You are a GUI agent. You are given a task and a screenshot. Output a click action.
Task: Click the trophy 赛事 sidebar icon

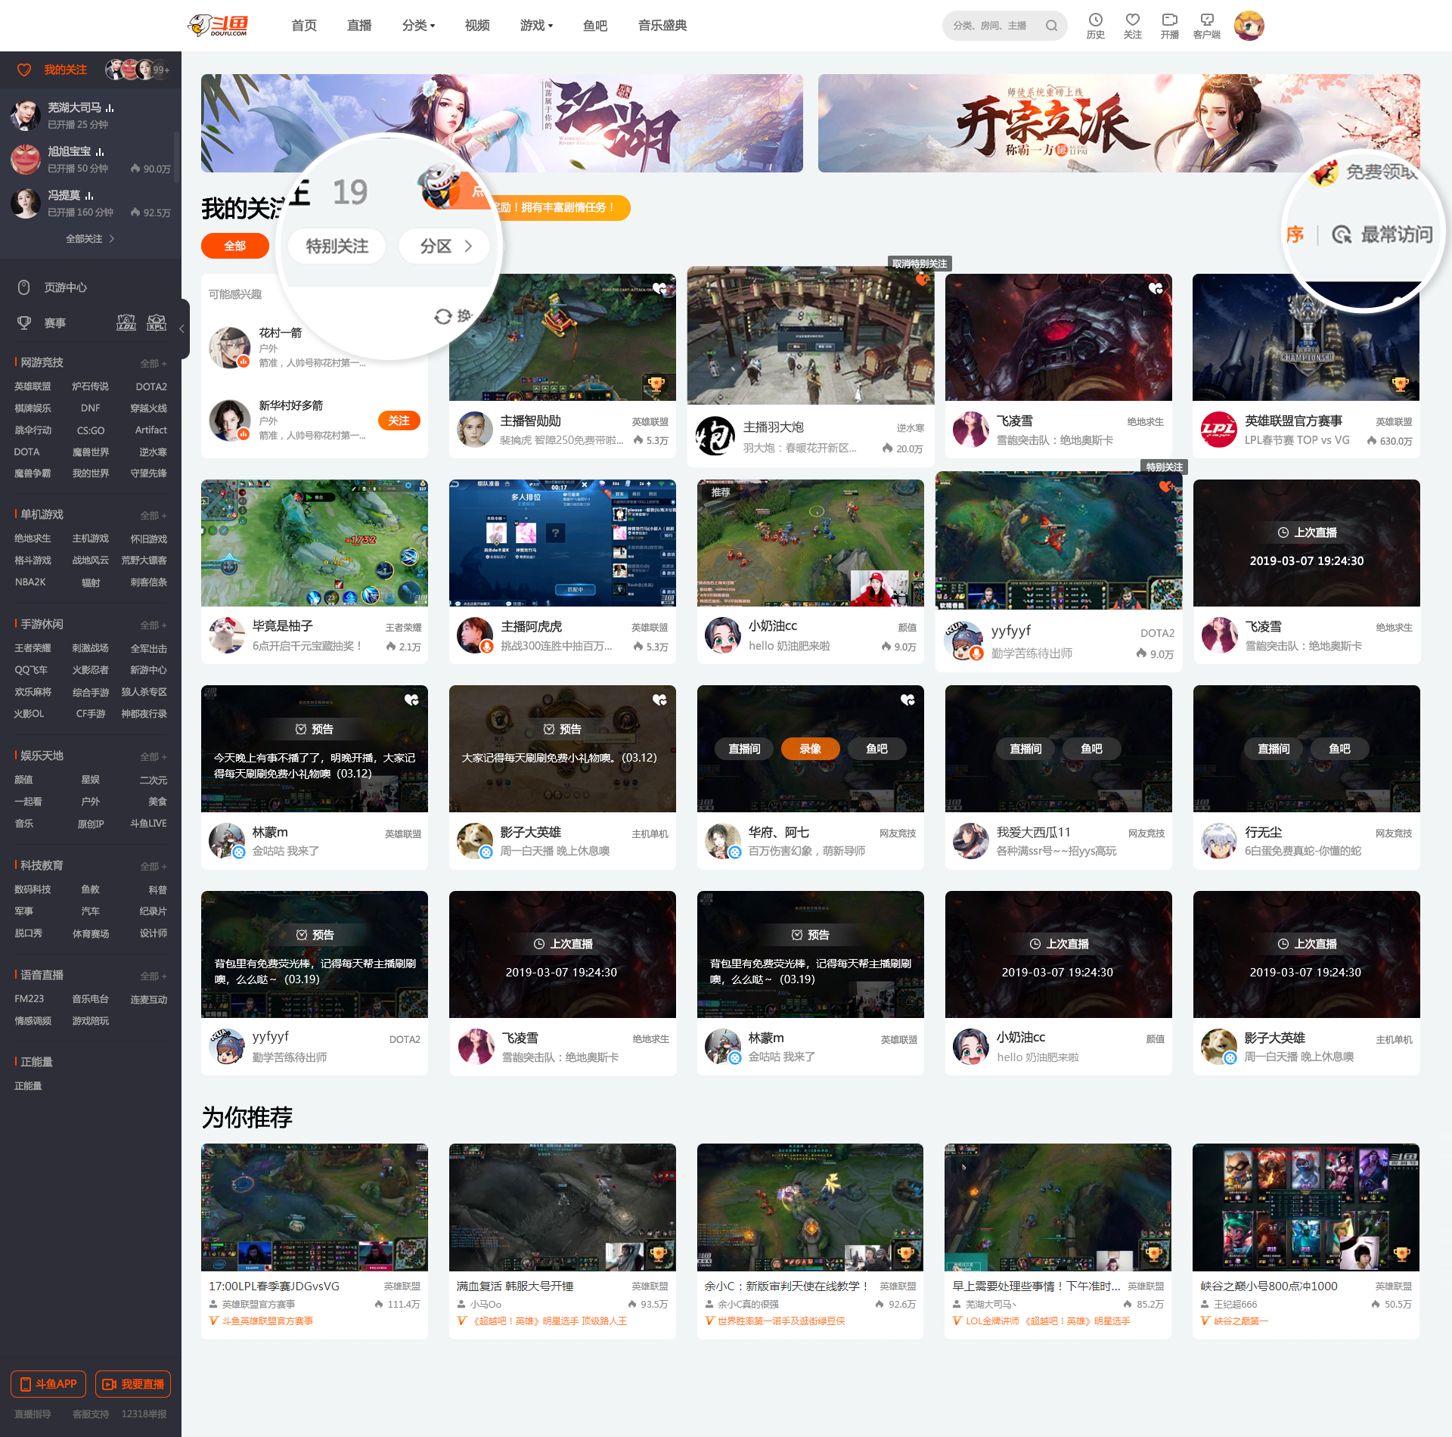click(24, 323)
